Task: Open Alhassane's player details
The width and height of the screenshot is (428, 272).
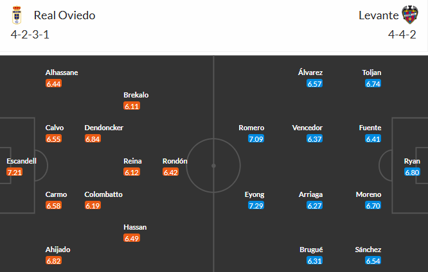Action: [x=62, y=72]
